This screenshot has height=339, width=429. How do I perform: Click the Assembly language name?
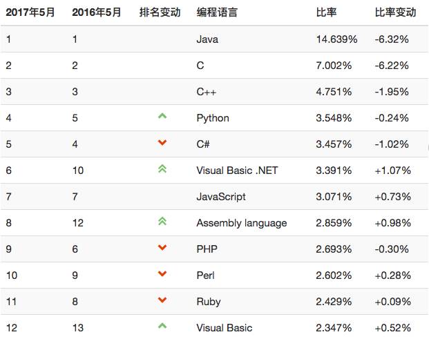coord(241,223)
